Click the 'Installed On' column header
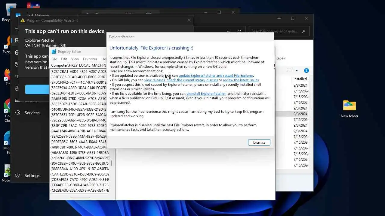This screenshot has width=385, height=216. coord(300,79)
